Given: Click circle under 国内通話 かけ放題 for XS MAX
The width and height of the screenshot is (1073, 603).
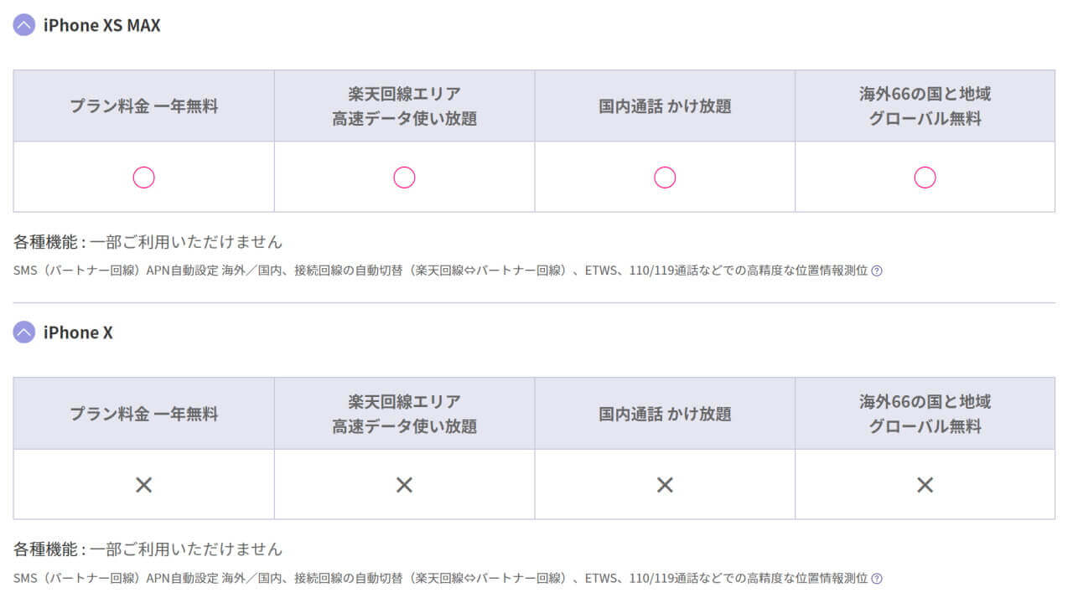Looking at the screenshot, I should click(x=665, y=178).
